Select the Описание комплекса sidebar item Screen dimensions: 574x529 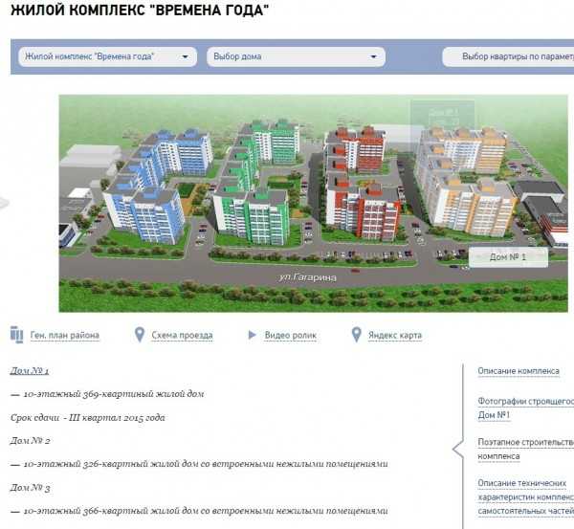[x=519, y=371]
